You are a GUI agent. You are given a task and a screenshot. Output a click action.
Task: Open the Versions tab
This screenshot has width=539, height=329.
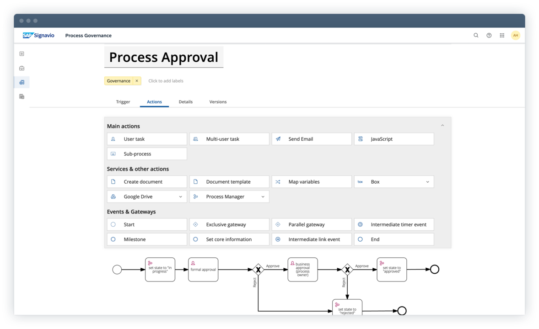(218, 102)
